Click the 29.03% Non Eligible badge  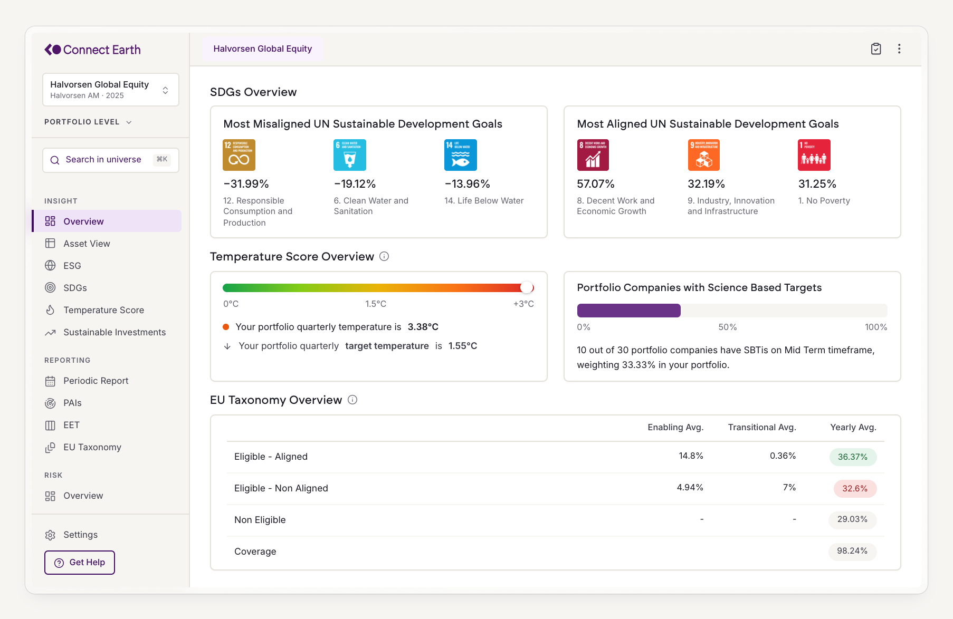coord(852,520)
